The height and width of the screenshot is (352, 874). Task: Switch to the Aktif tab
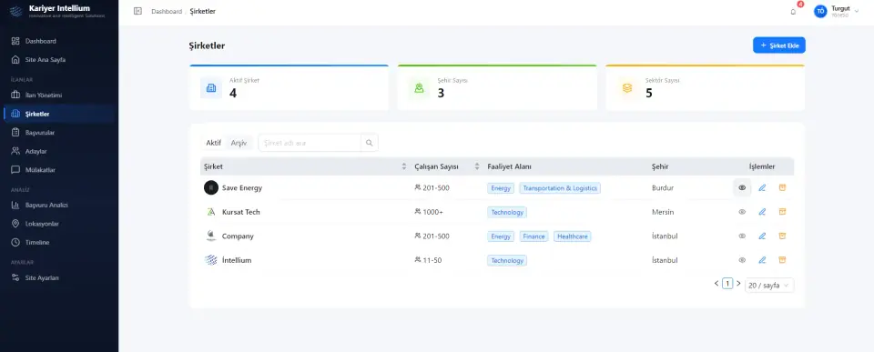213,143
